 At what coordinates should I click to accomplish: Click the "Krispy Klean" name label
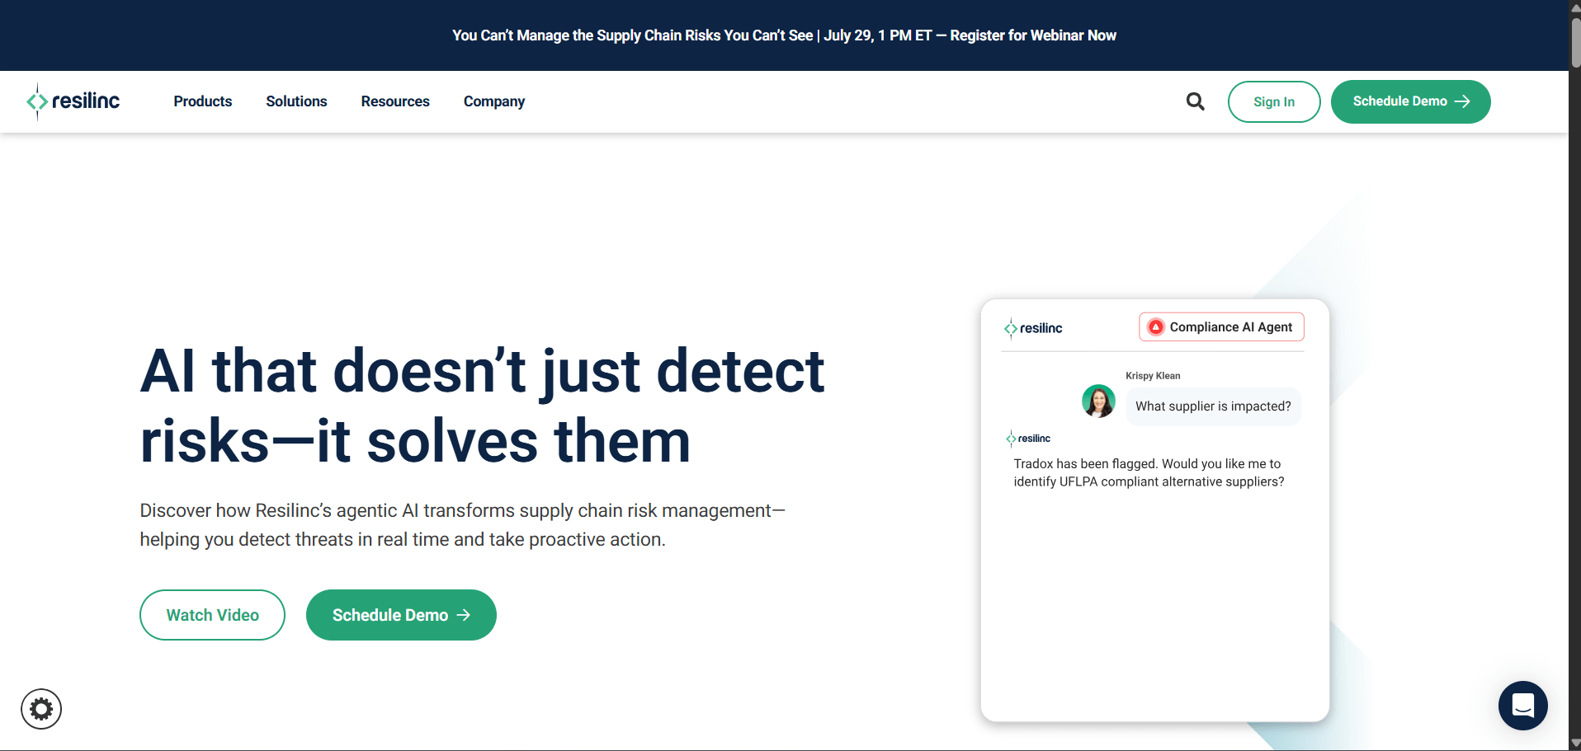coord(1153,376)
